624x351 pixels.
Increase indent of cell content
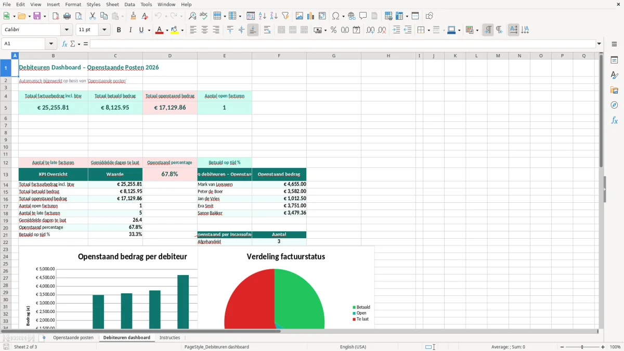click(396, 30)
